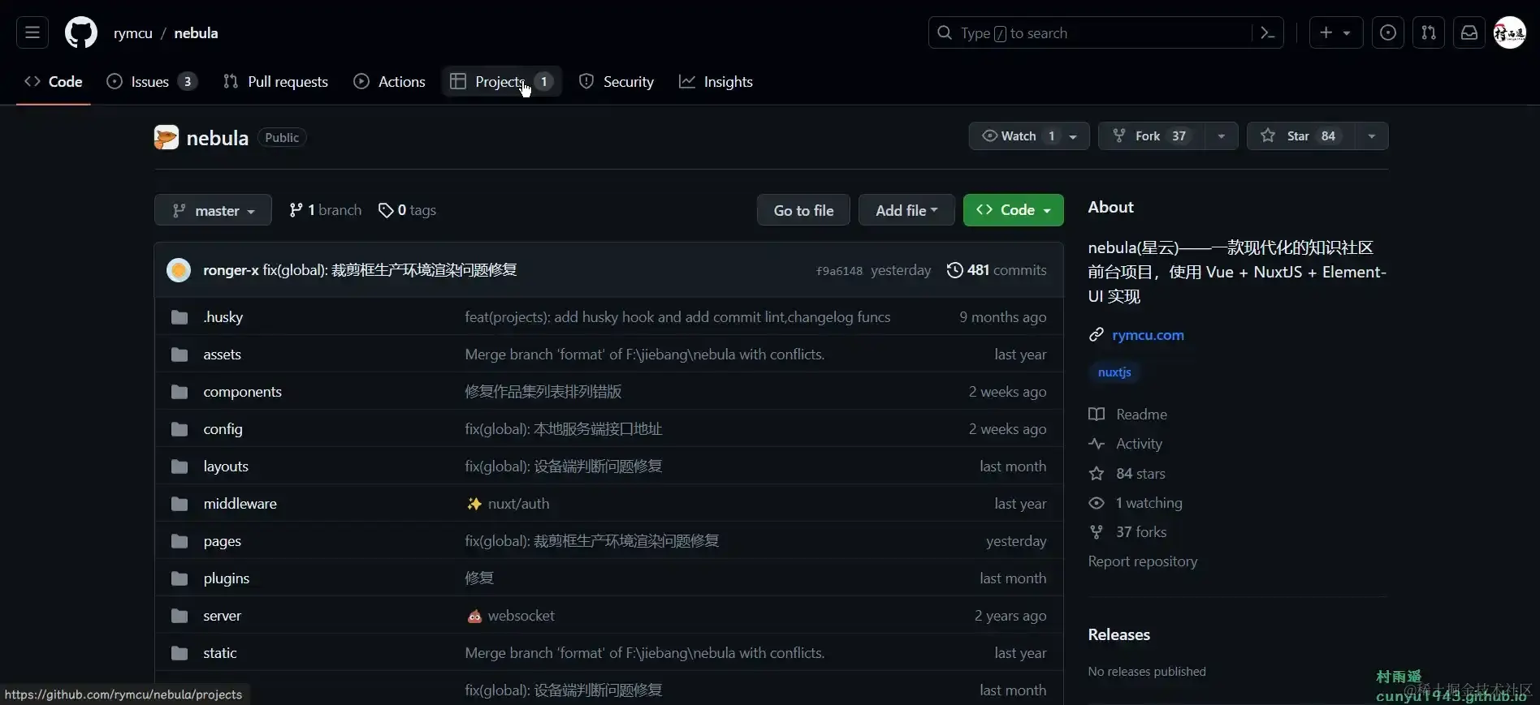Image resolution: width=1540 pixels, height=705 pixels.
Task: Click the star icon next to 84 stars
Action: [x=1097, y=474]
